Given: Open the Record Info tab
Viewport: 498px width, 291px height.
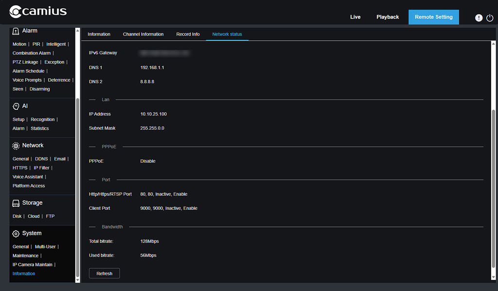Looking at the screenshot, I should 188,34.
